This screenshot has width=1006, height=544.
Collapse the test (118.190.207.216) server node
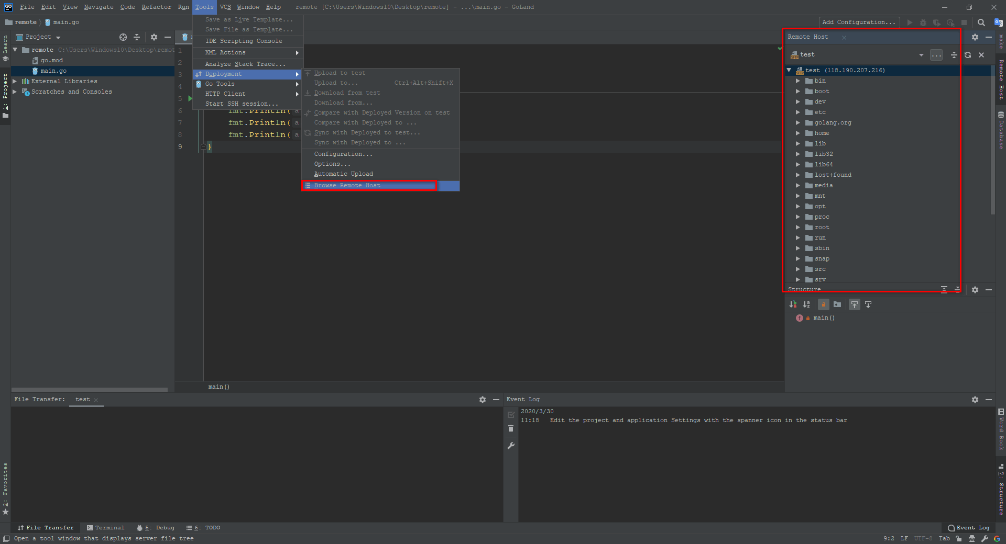pos(789,70)
